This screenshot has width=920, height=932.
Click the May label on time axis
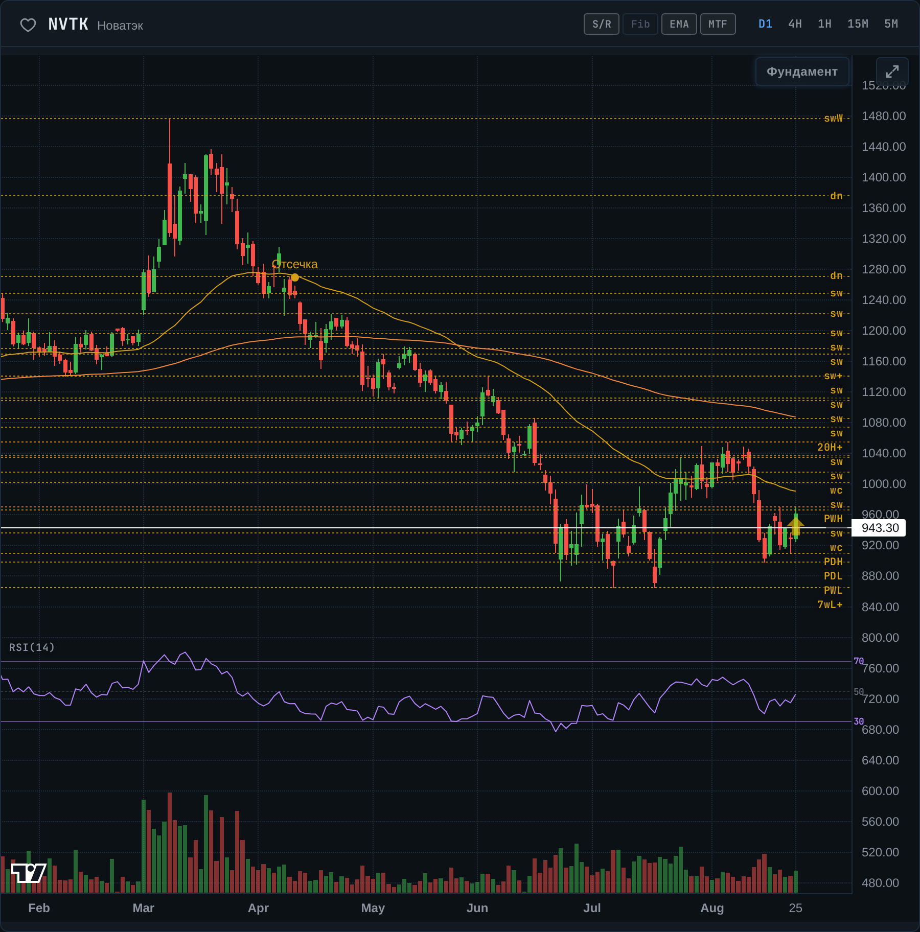point(373,908)
